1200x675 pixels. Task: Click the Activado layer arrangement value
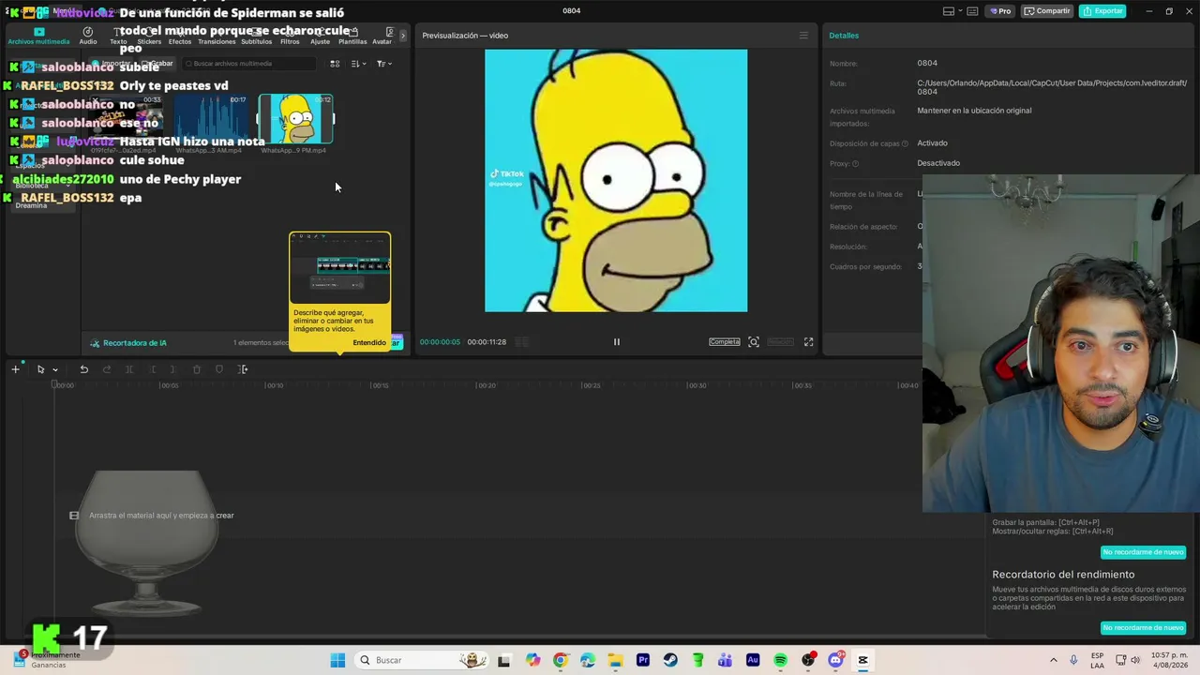point(932,142)
